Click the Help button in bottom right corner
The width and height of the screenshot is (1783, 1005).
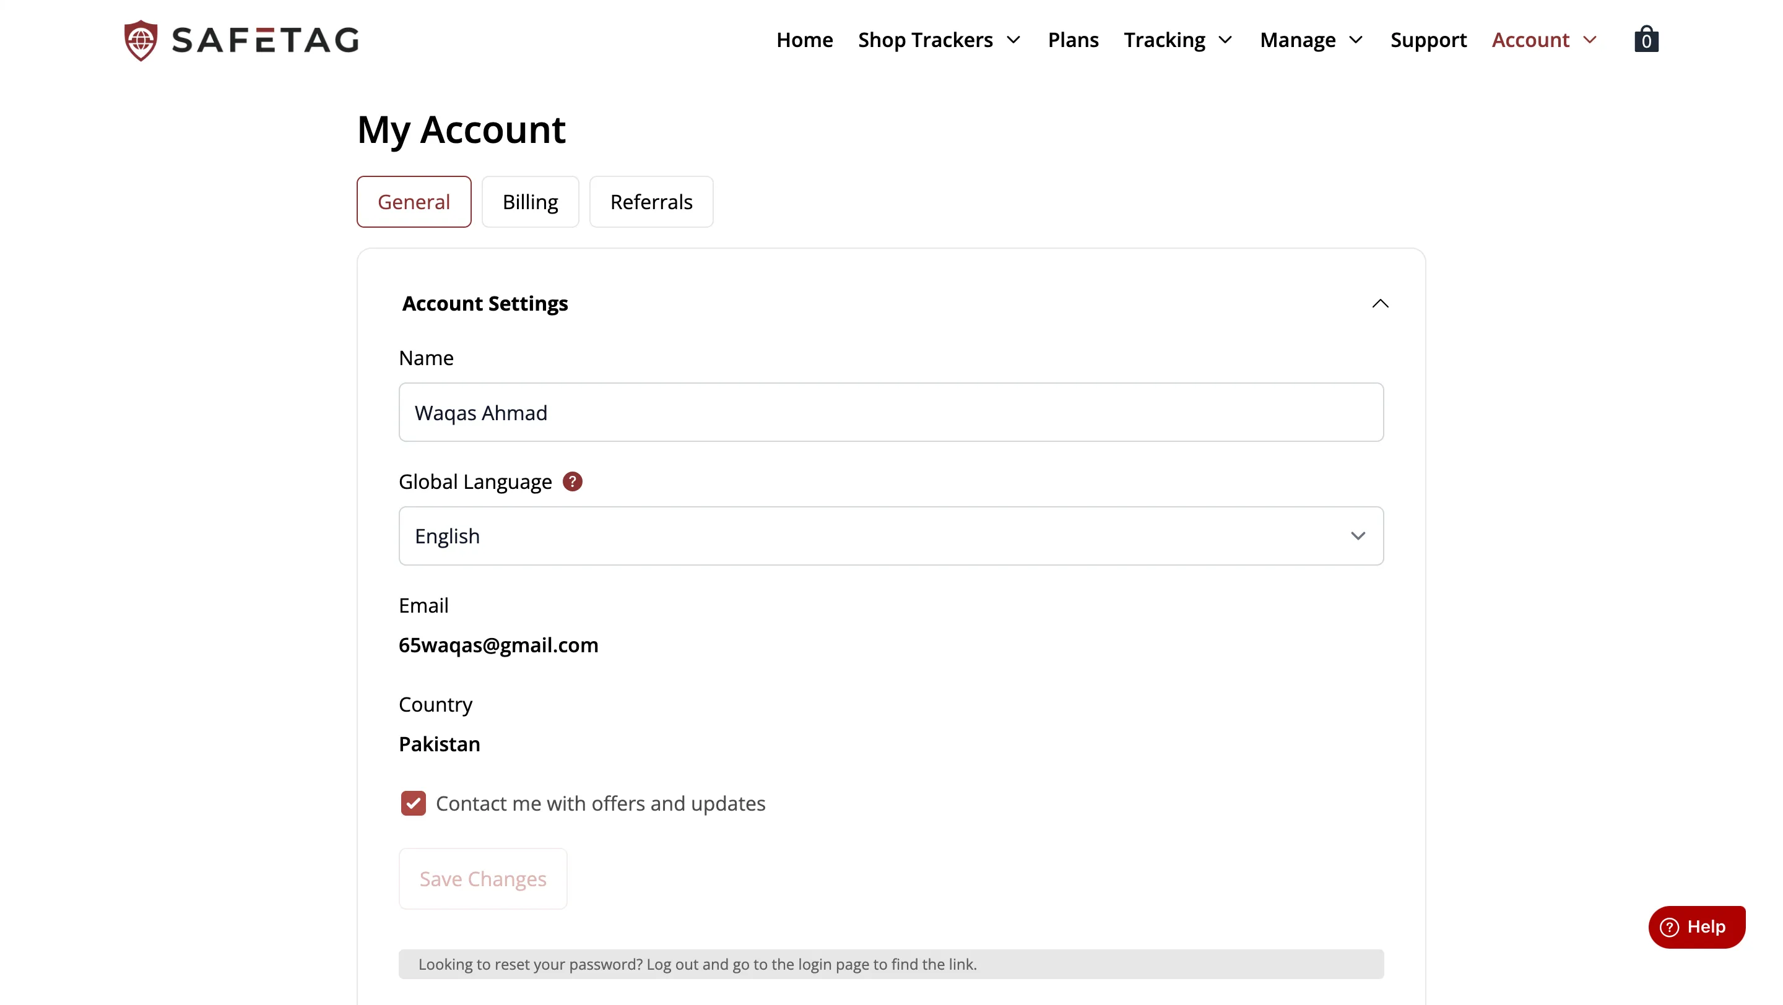tap(1697, 926)
